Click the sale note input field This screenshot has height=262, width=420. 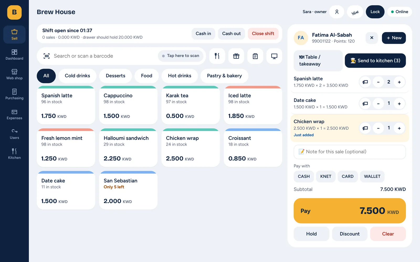tap(350, 152)
